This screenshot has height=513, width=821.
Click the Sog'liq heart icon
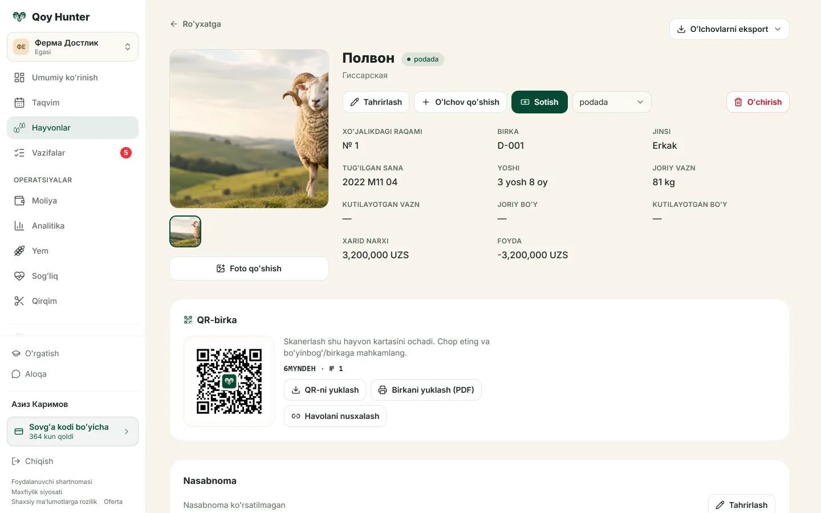[x=19, y=276]
